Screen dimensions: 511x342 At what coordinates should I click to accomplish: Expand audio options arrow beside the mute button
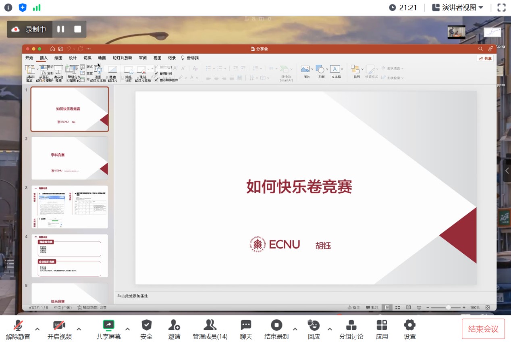coord(37,329)
